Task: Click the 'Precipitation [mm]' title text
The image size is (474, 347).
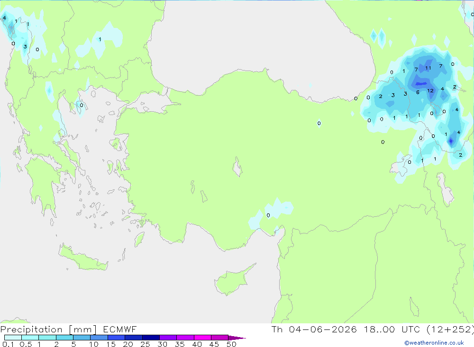Action: pyautogui.click(x=49, y=329)
